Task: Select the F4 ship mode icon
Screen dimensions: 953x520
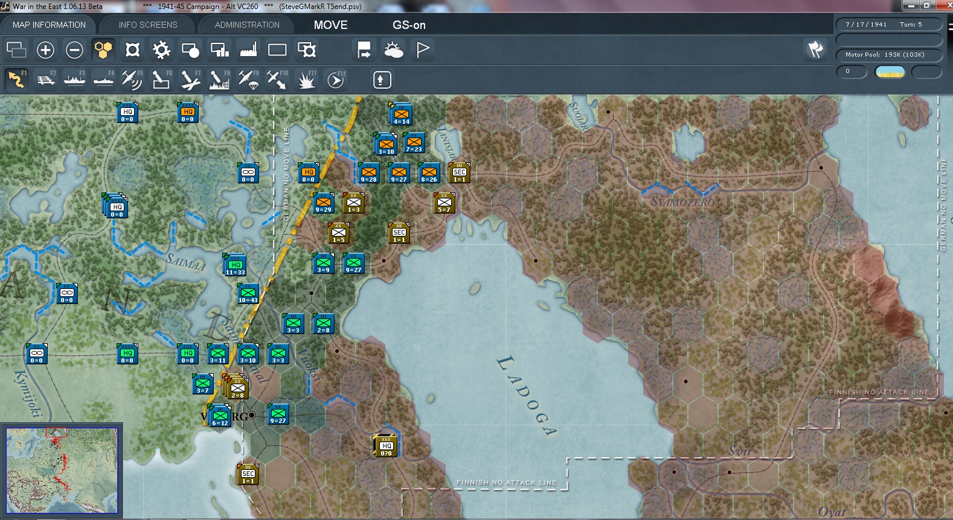Action: pos(103,79)
